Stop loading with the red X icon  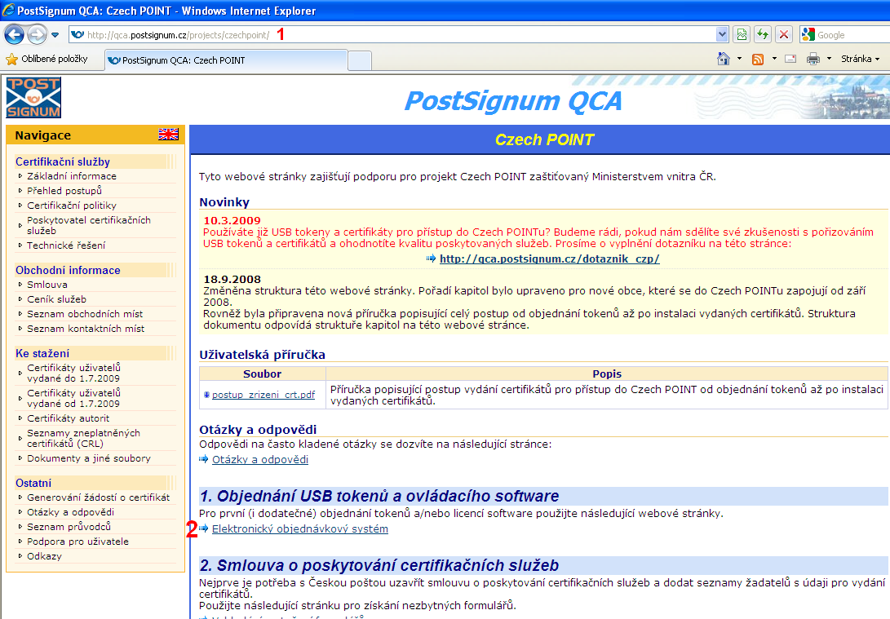click(x=784, y=34)
